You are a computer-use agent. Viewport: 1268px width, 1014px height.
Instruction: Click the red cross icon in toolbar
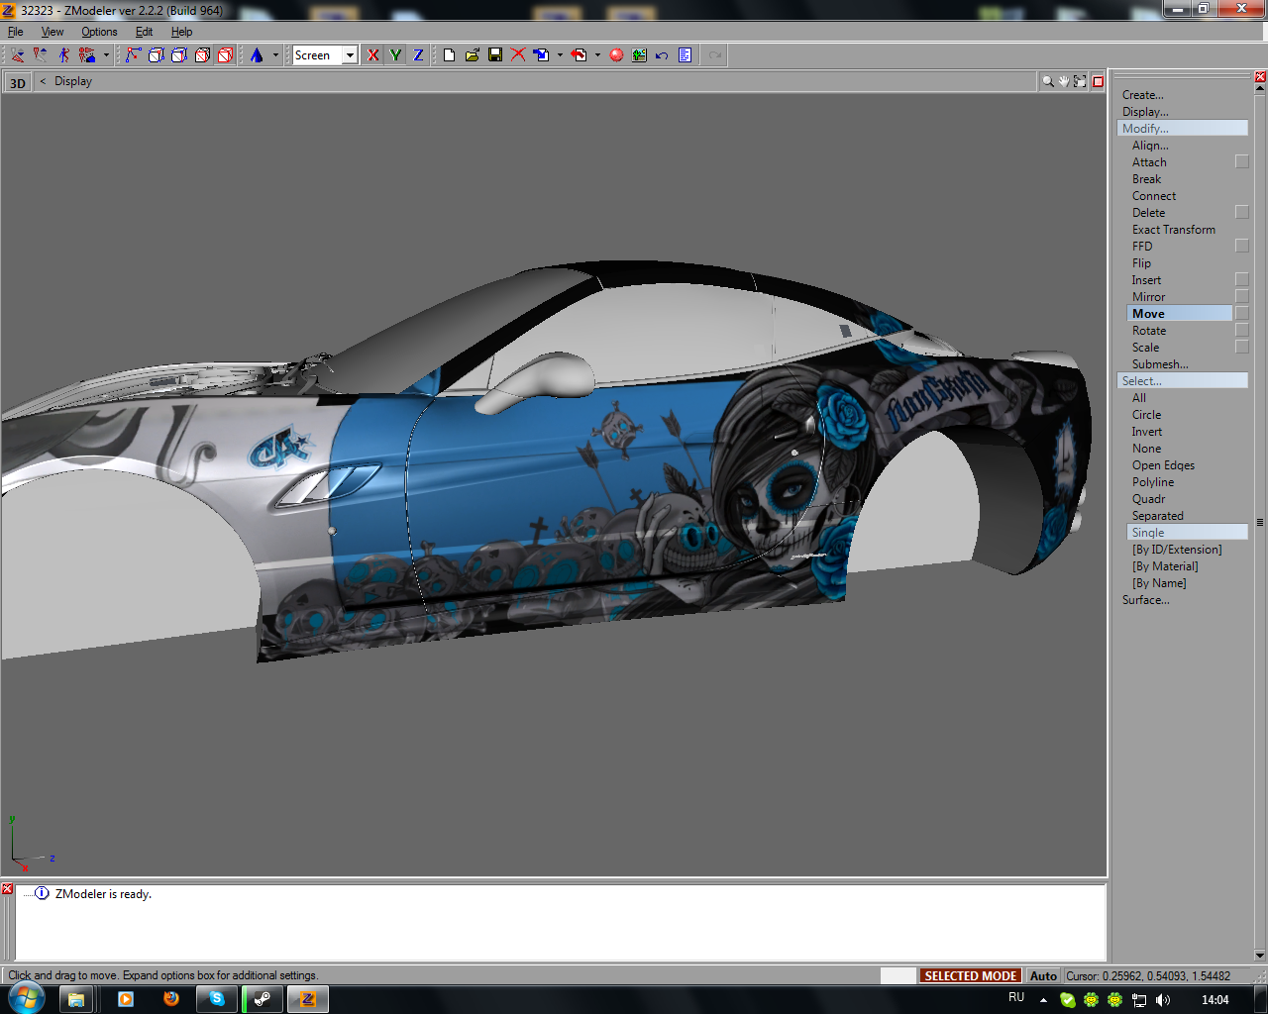point(518,55)
